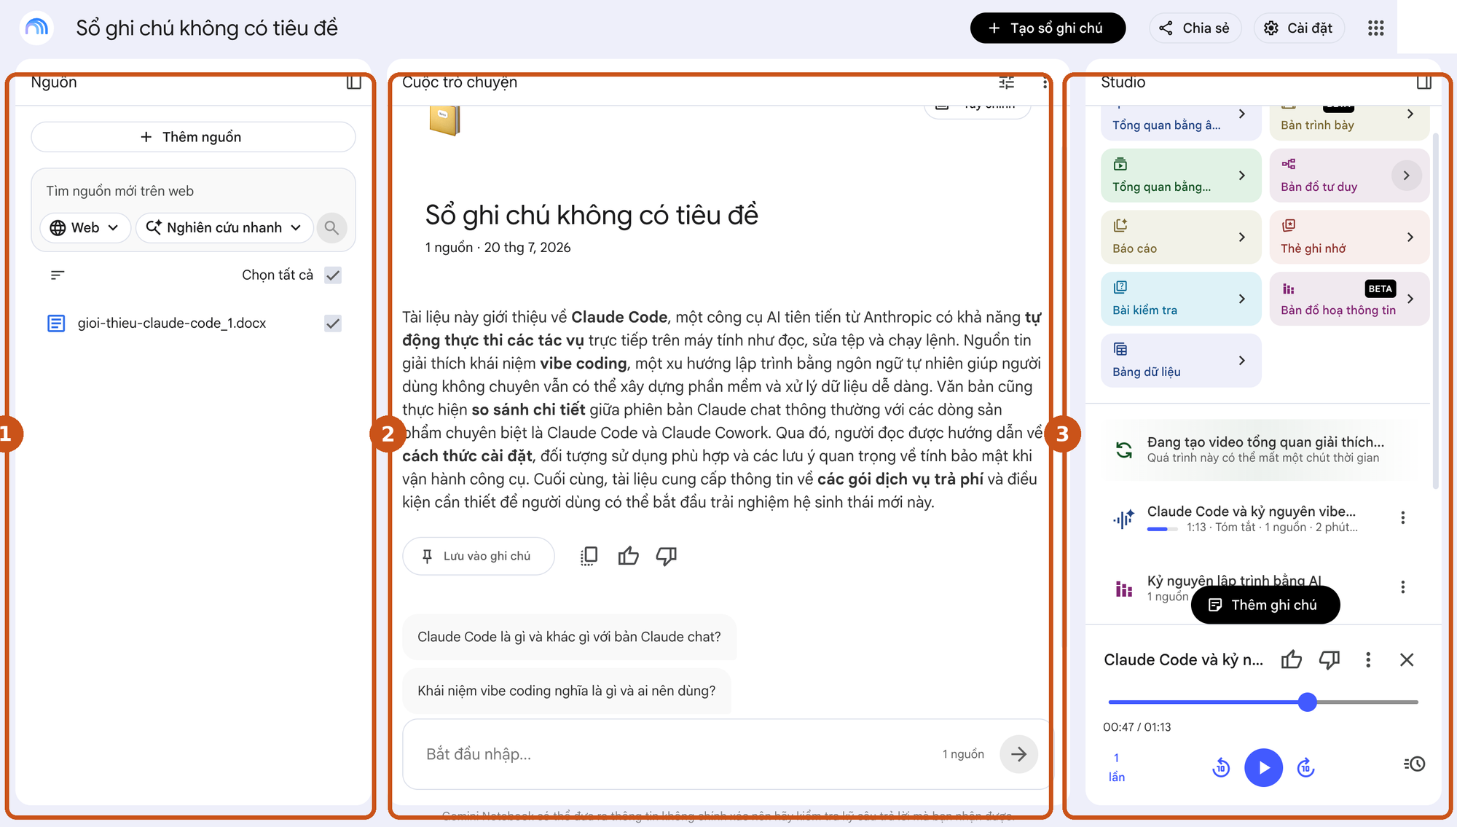Image resolution: width=1457 pixels, height=827 pixels.
Task: Give thumbs down to the notebook summary
Action: 667,557
